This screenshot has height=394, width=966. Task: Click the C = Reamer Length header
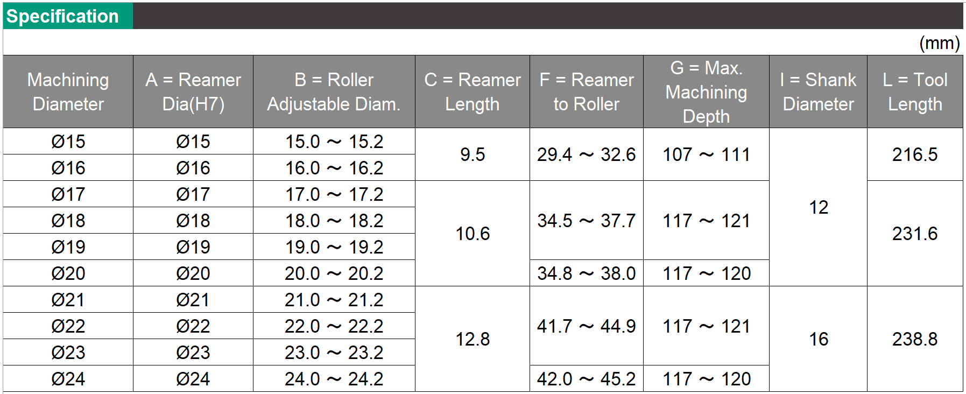(x=473, y=92)
